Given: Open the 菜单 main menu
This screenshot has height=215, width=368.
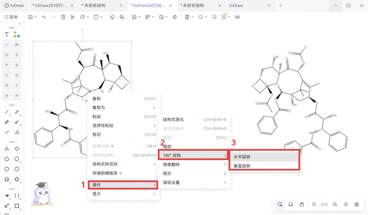Looking at the screenshot, I should coord(11,17).
